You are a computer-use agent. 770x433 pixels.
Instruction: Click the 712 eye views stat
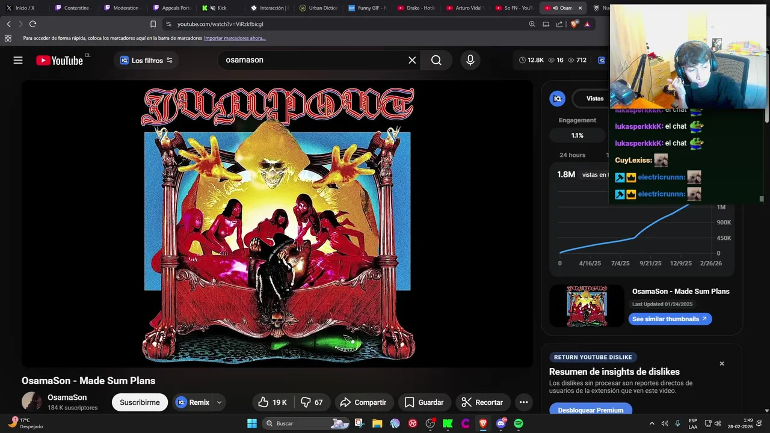point(576,60)
